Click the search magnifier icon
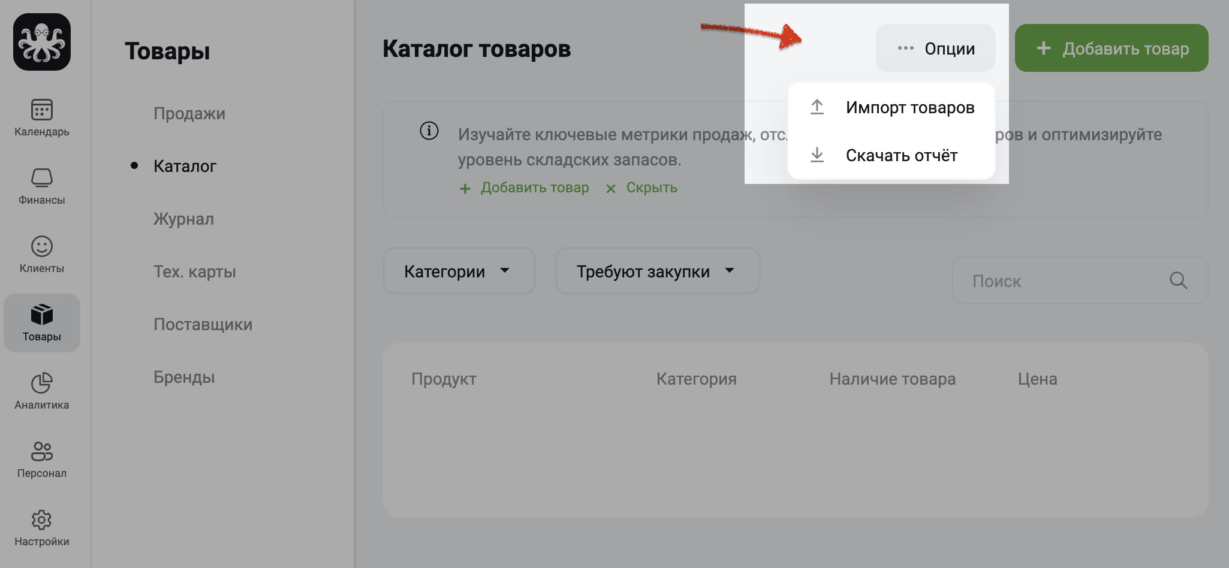Screen dimensions: 1229x568 (1178, 280)
